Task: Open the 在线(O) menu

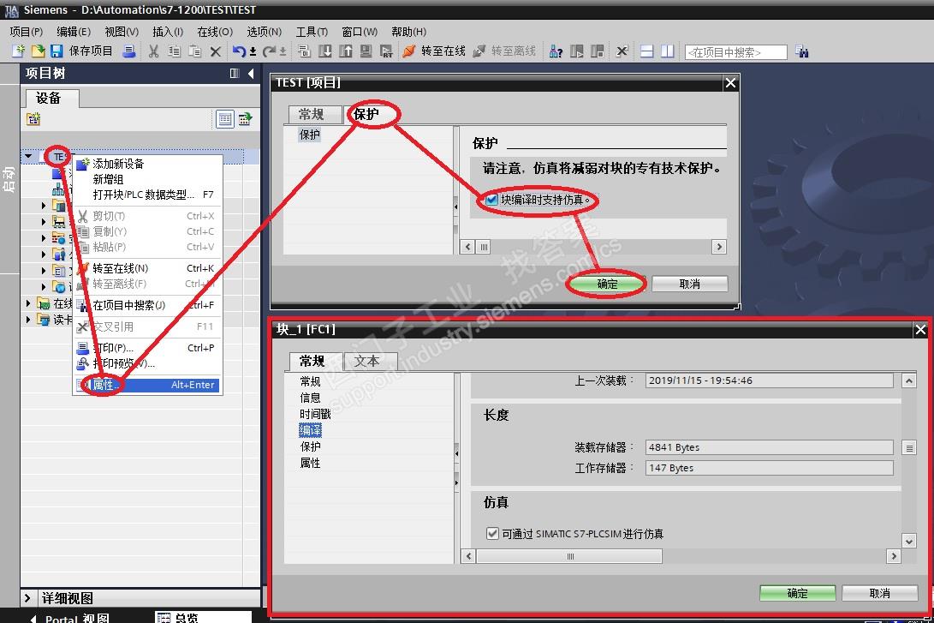Action: click(x=215, y=32)
